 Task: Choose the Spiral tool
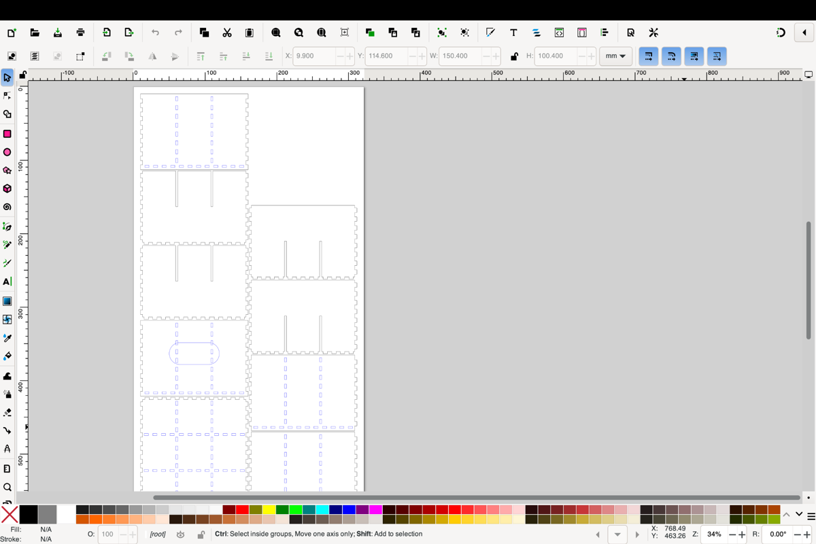pyautogui.click(x=7, y=207)
